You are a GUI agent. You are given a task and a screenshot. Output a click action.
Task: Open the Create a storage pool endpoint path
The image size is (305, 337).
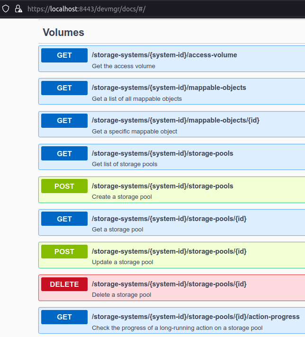162,186
